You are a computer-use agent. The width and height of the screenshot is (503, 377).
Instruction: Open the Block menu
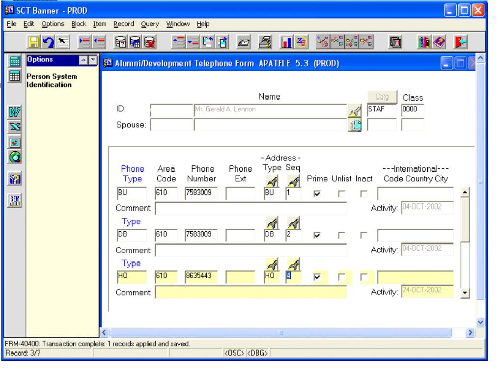[x=79, y=24]
